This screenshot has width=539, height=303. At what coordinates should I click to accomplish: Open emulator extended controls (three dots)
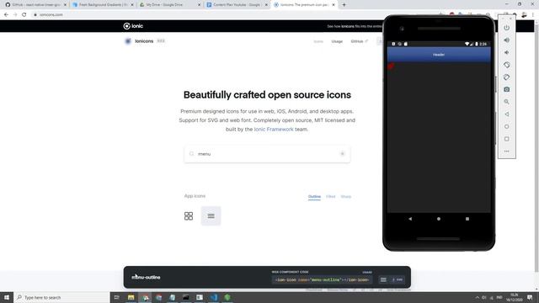pyautogui.click(x=507, y=151)
